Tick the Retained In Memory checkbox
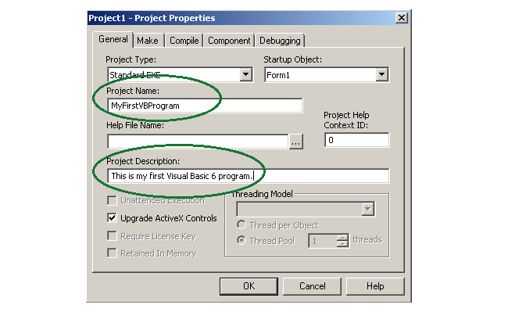Image resolution: width=508 pixels, height=312 pixels. click(x=112, y=253)
